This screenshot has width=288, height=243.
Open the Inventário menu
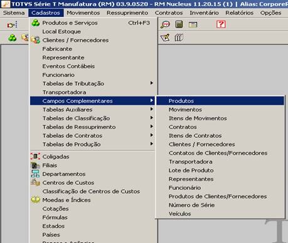point(204,13)
